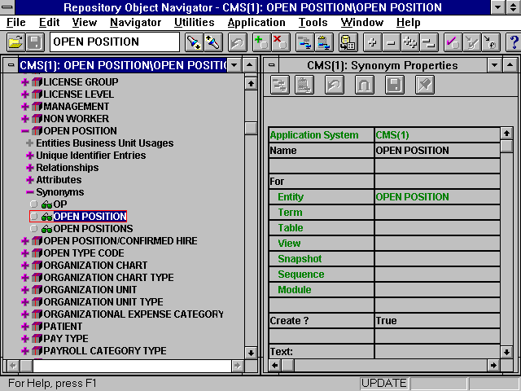
Task: Open the Navigator menu
Action: click(x=136, y=22)
